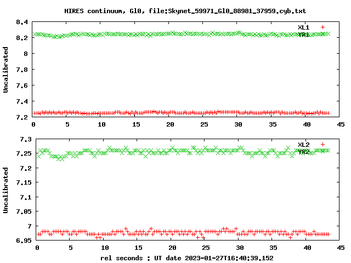The height and width of the screenshot is (263, 351).
Task: Click x-axis tick 5 on the XL2 plot
Action: [71, 248]
